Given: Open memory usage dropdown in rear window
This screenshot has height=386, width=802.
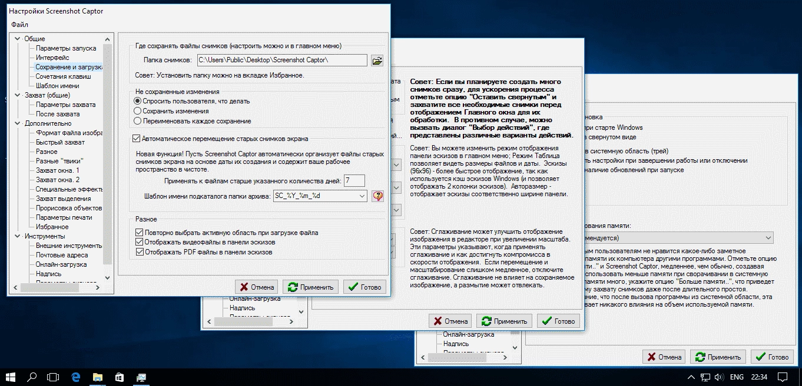Looking at the screenshot, I should tap(767, 237).
